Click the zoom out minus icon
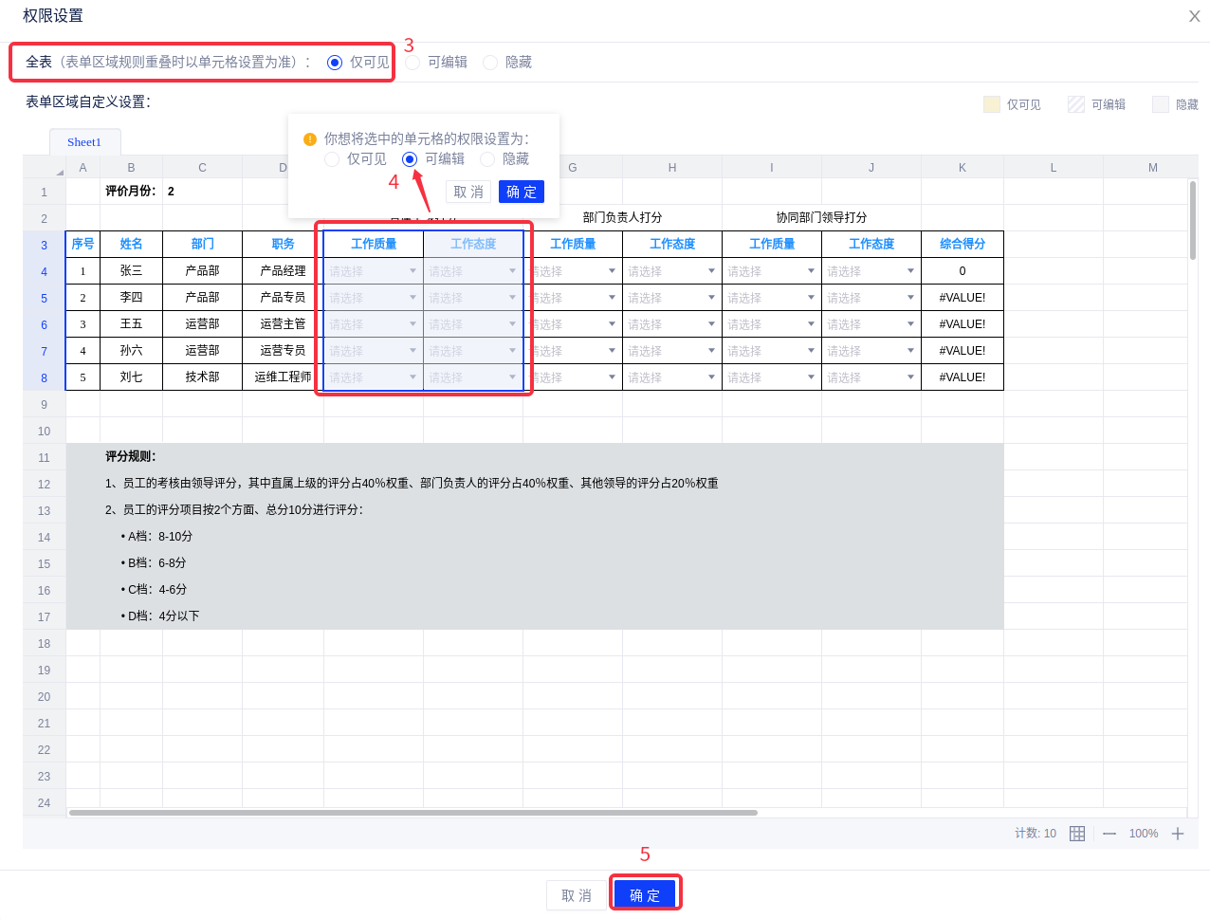This screenshot has width=1210, height=919. click(x=1109, y=834)
